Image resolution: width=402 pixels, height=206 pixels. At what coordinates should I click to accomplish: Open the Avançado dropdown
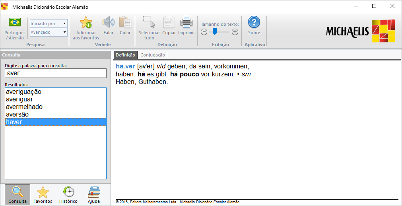pyautogui.click(x=49, y=32)
